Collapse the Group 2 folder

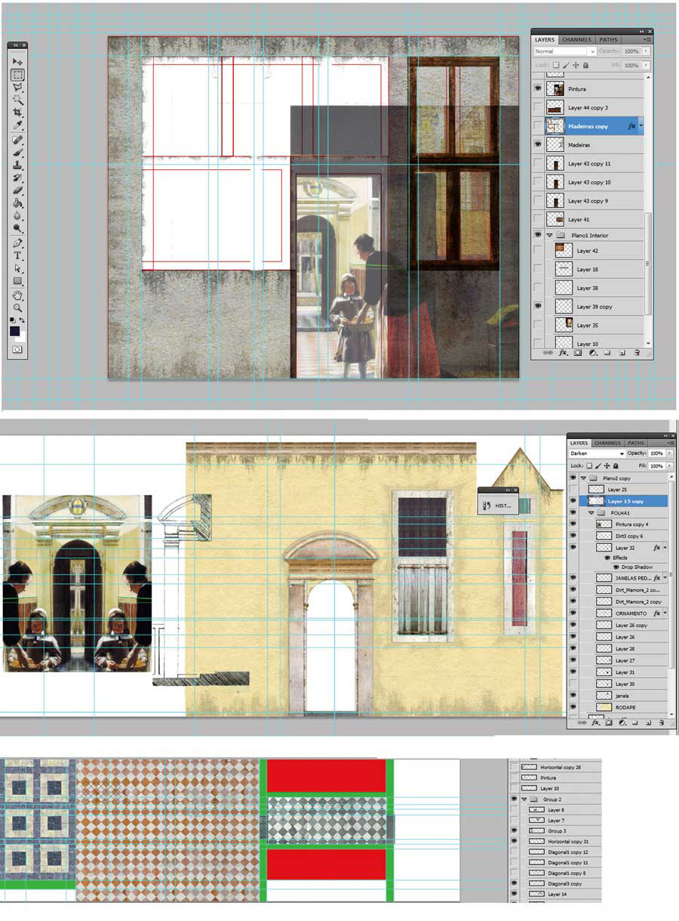tap(524, 799)
